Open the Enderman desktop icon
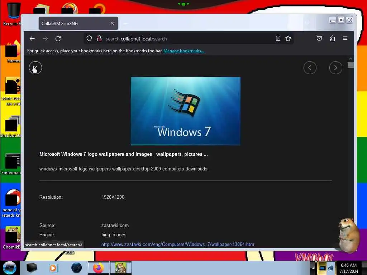The image size is (367, 275). [x=11, y=164]
